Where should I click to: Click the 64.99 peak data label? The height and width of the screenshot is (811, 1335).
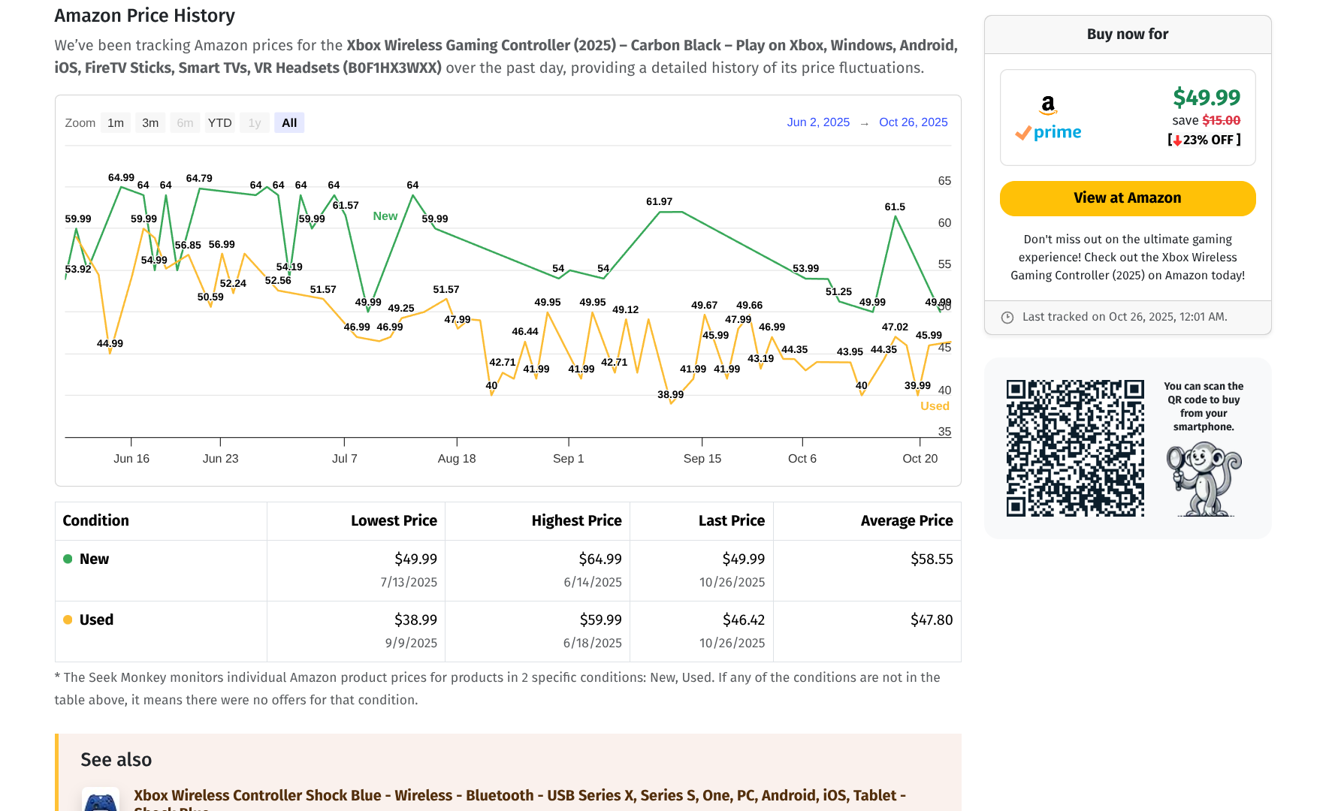[121, 178]
